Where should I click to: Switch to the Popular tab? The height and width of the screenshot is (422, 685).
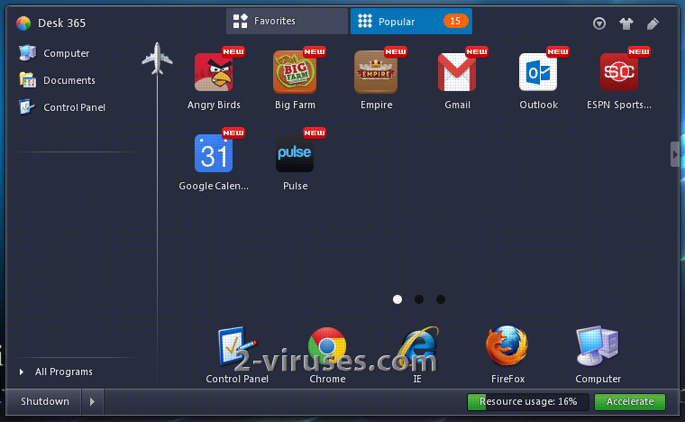411,21
